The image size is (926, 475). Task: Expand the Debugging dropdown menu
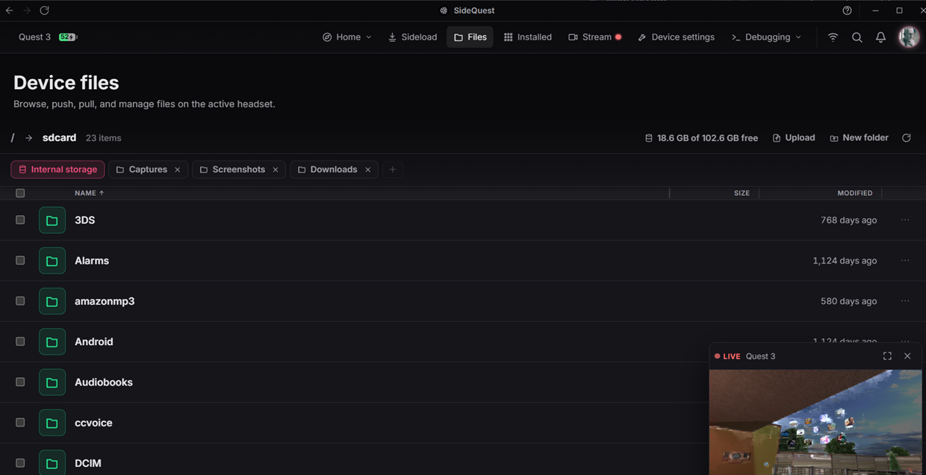point(766,37)
